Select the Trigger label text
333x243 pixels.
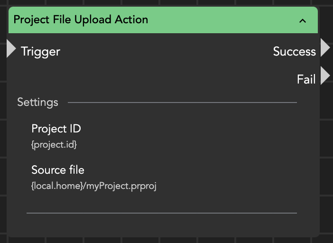click(x=40, y=51)
